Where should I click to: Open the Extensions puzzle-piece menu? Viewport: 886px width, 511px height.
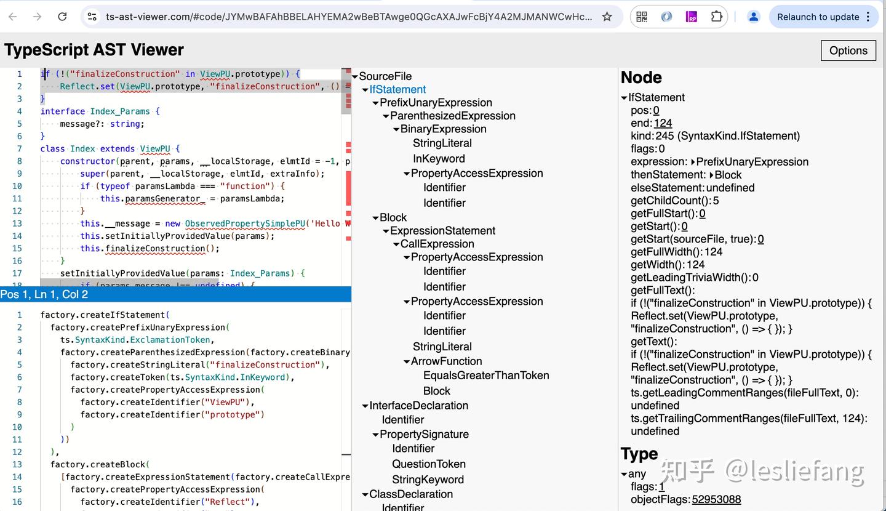point(717,17)
